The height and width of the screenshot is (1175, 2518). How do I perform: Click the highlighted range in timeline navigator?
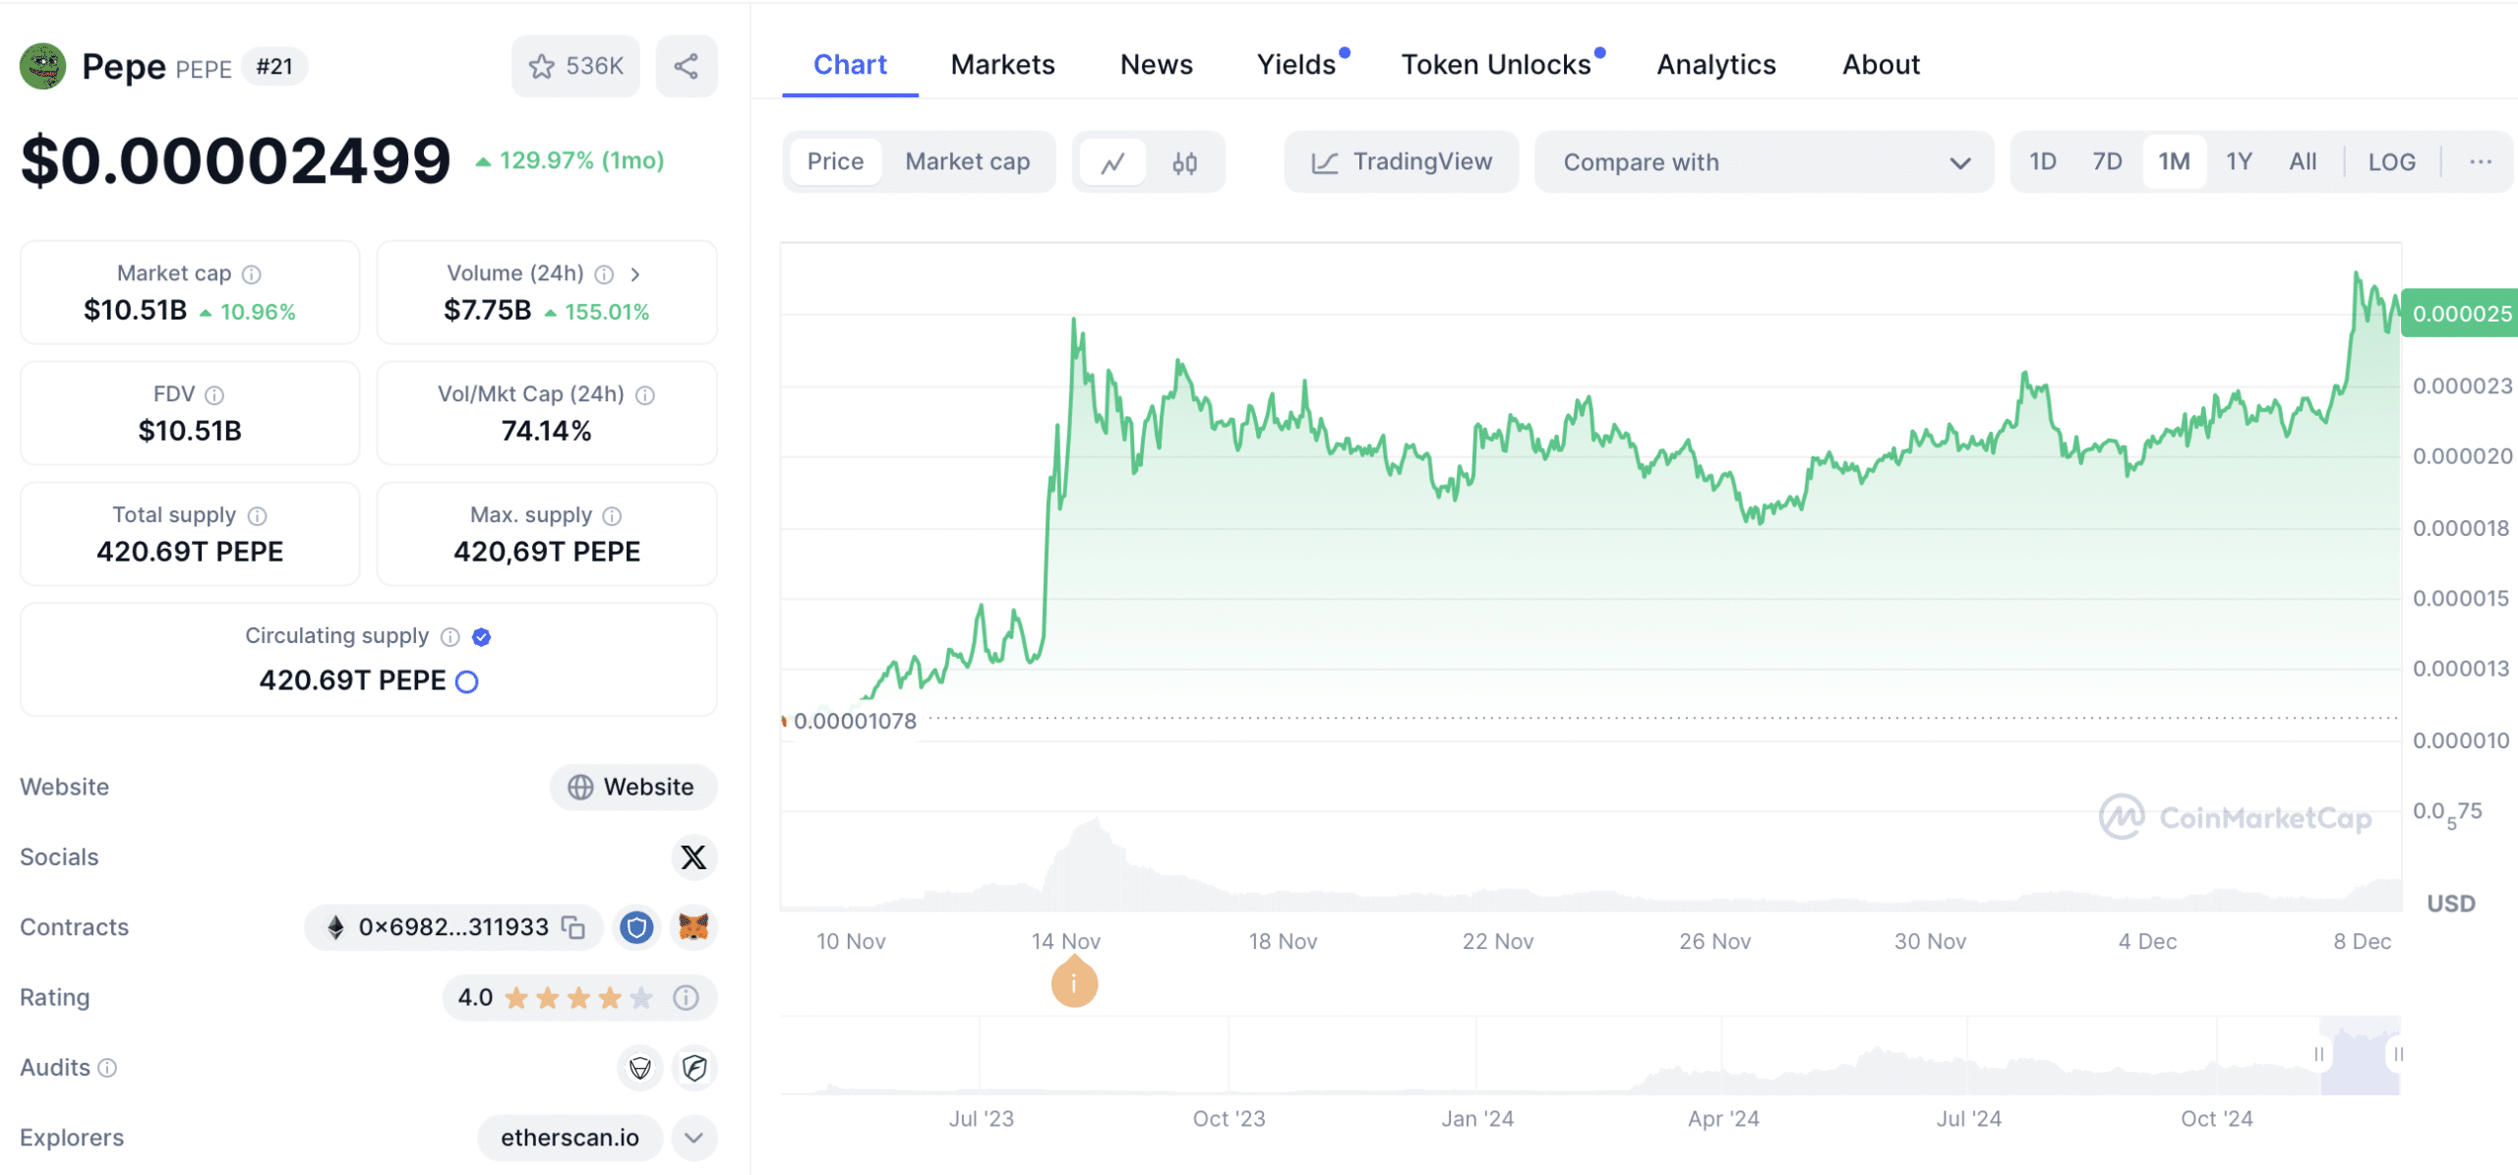[x=2360, y=1057]
